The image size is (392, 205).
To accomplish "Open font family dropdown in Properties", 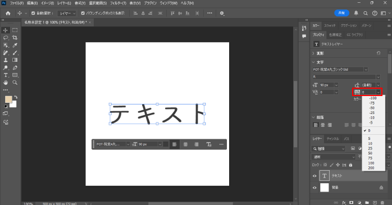I will tap(366, 70).
